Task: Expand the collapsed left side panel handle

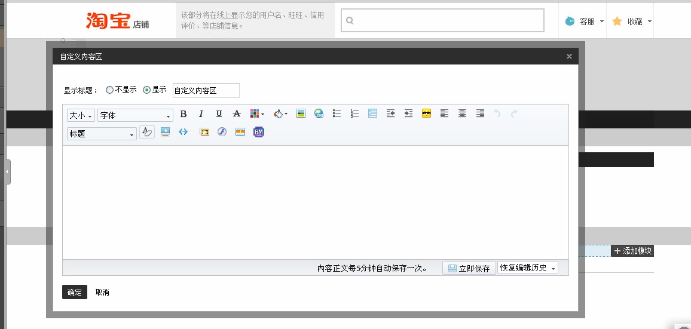Action: [x=8, y=172]
